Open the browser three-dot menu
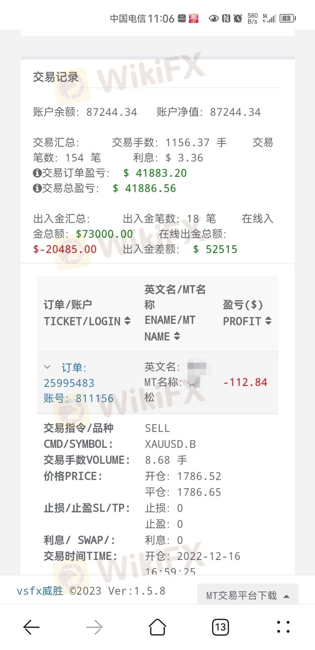The height and width of the screenshot is (650, 315). click(283, 627)
